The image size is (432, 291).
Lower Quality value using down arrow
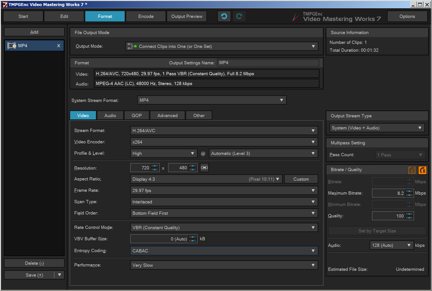tap(409, 218)
